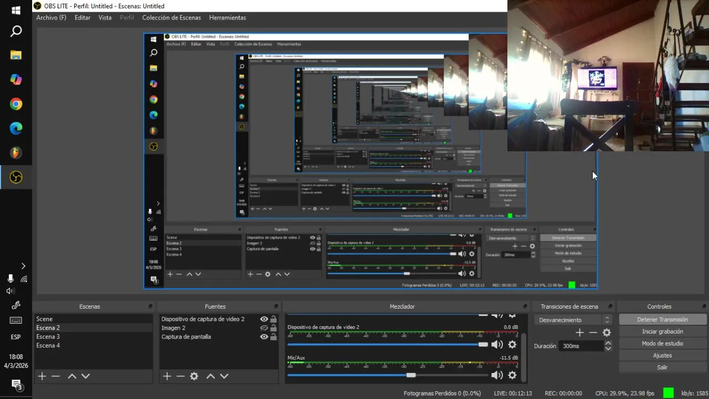The width and height of the screenshot is (709, 399).
Task: Undock the Escenas panel with its float icon
Action: (x=150, y=306)
